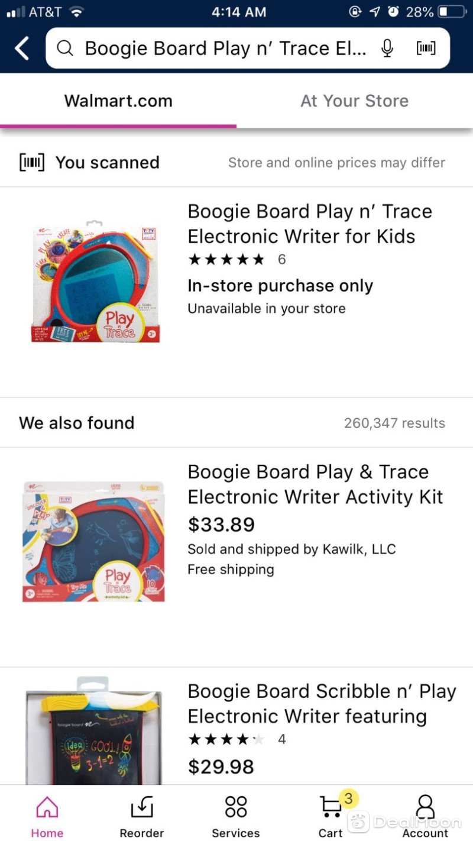Screen dimensions: 473x841
Task: Click the Boogie Board search input field
Action: 226,48
